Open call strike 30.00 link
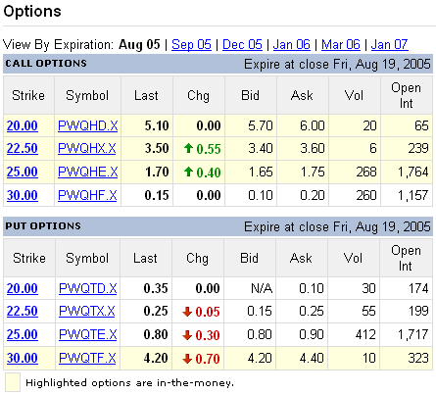The width and height of the screenshot is (436, 395). coord(23,195)
